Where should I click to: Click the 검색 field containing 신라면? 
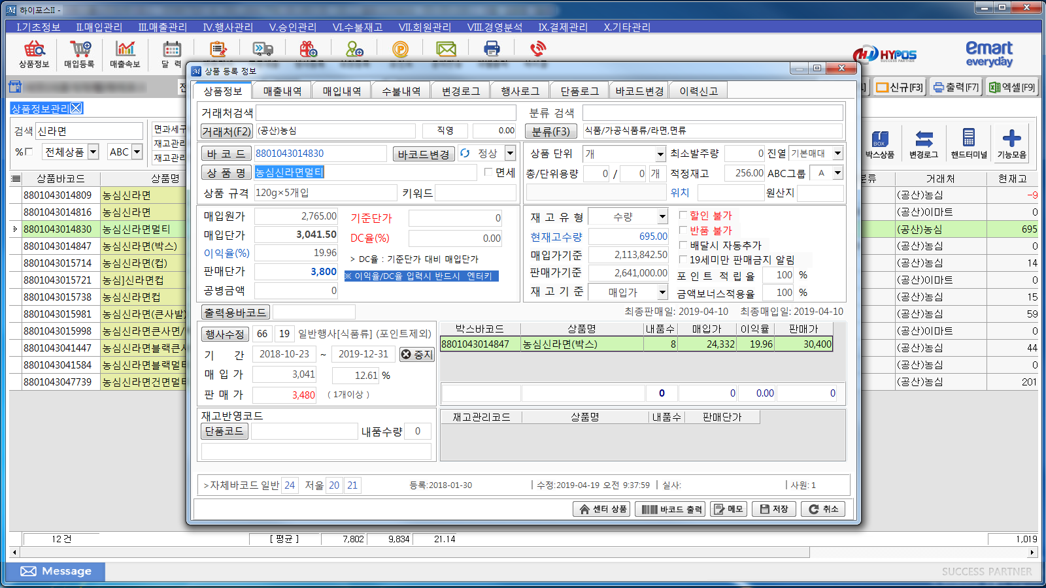(x=89, y=131)
